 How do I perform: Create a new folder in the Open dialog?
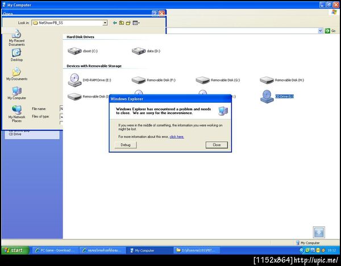click(128, 23)
